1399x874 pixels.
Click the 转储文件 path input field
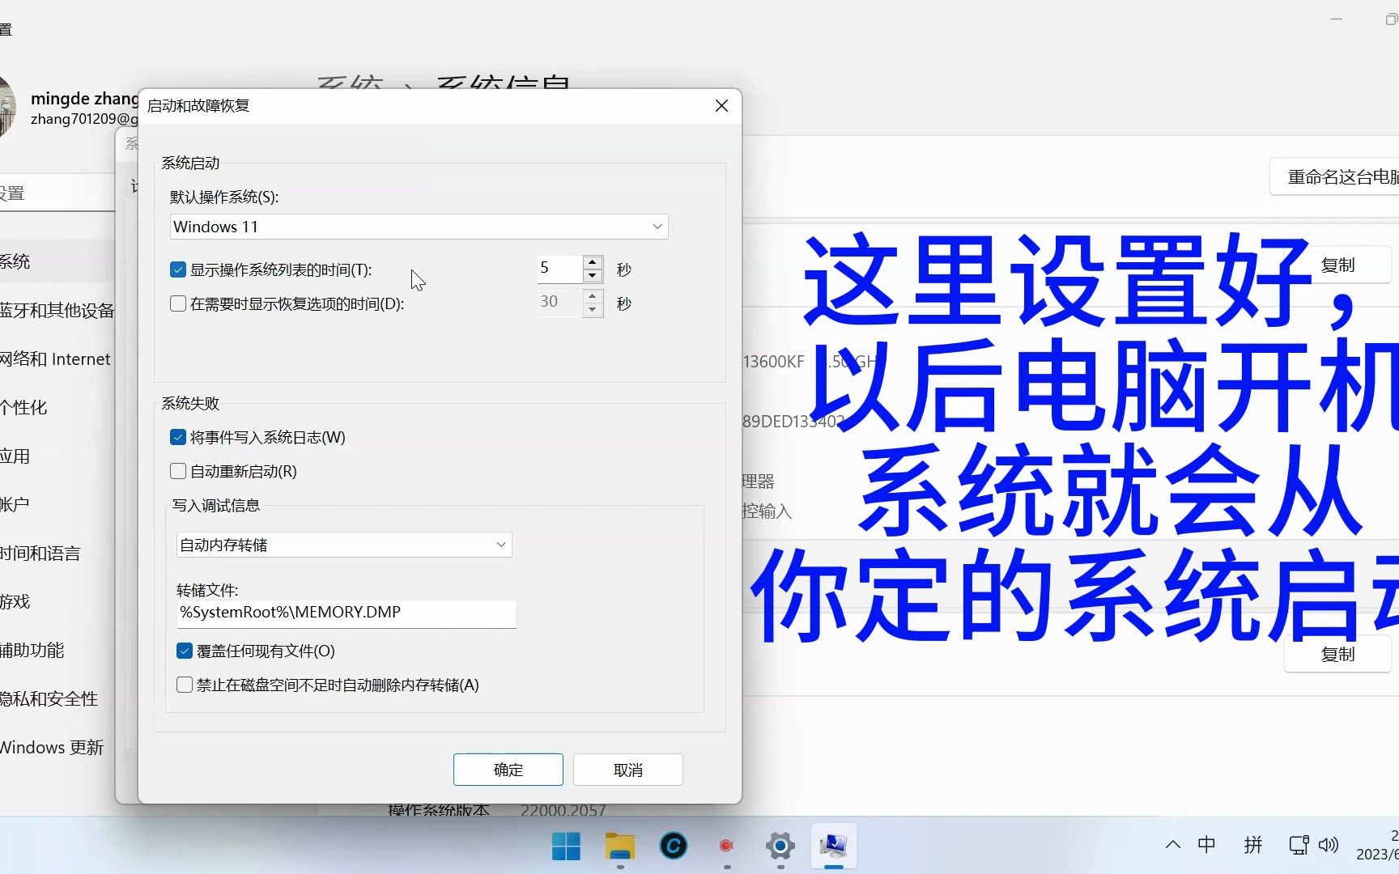[347, 613]
